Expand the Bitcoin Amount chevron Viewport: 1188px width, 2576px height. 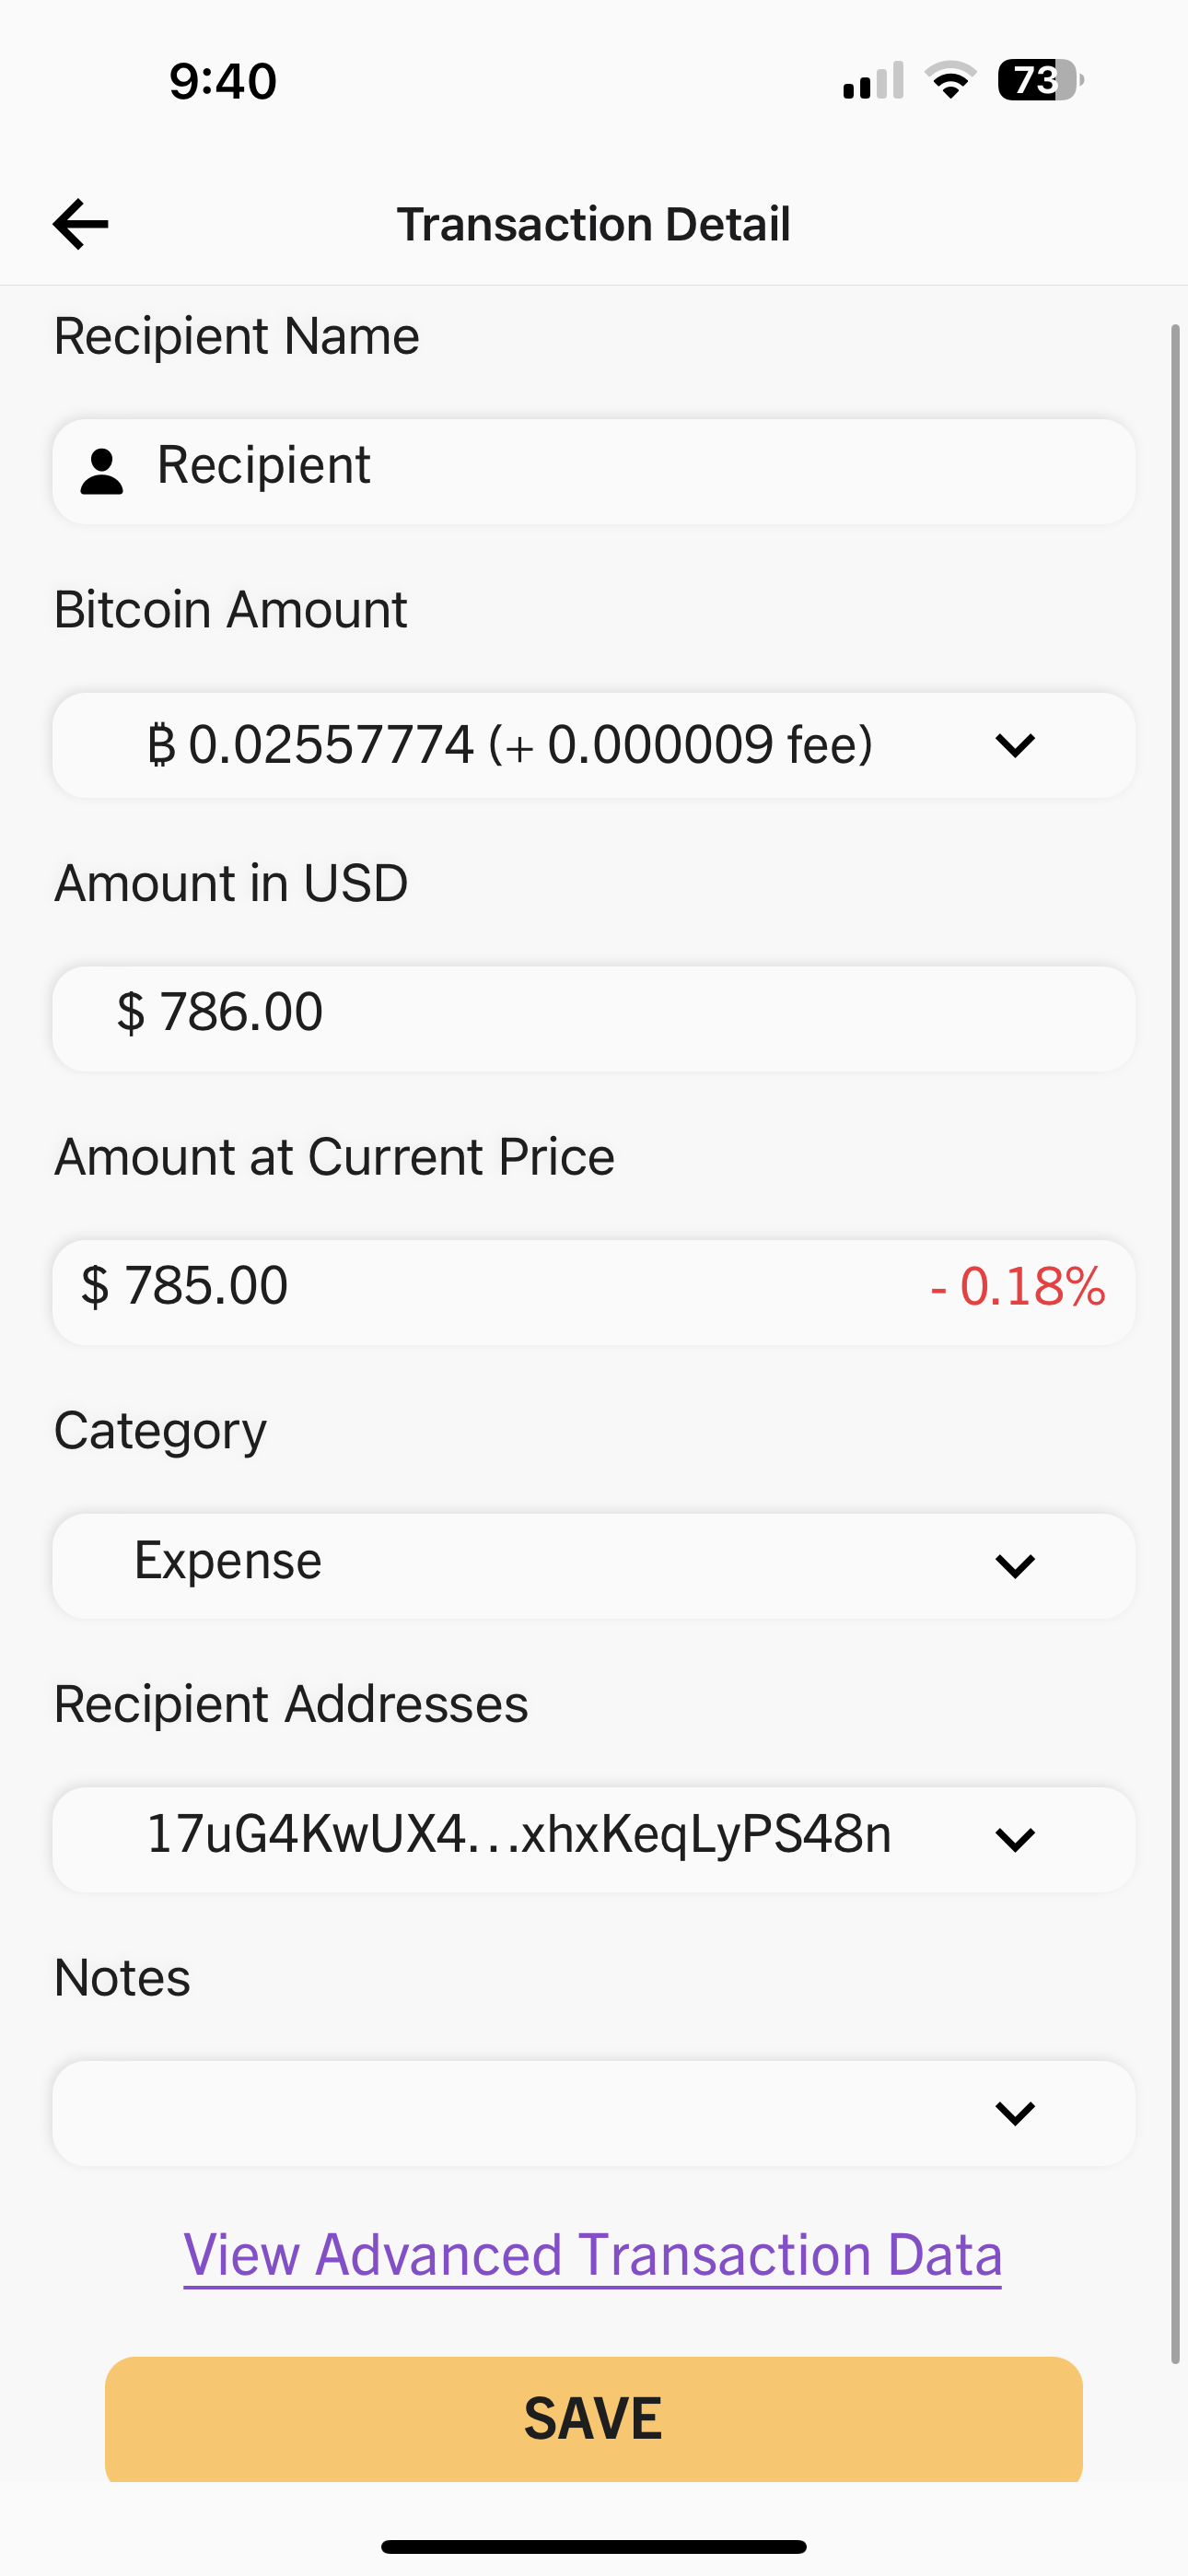[1015, 745]
